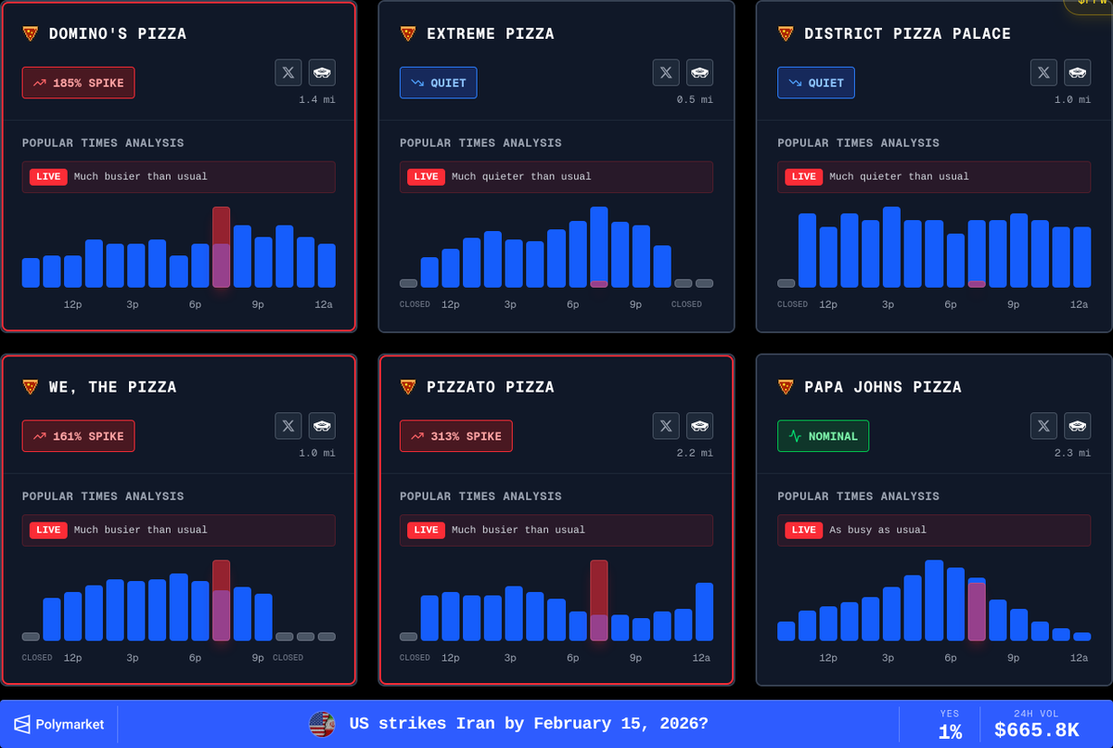Click pink live bar in Papa Johns chart
This screenshot has width=1113, height=748.
click(x=977, y=611)
